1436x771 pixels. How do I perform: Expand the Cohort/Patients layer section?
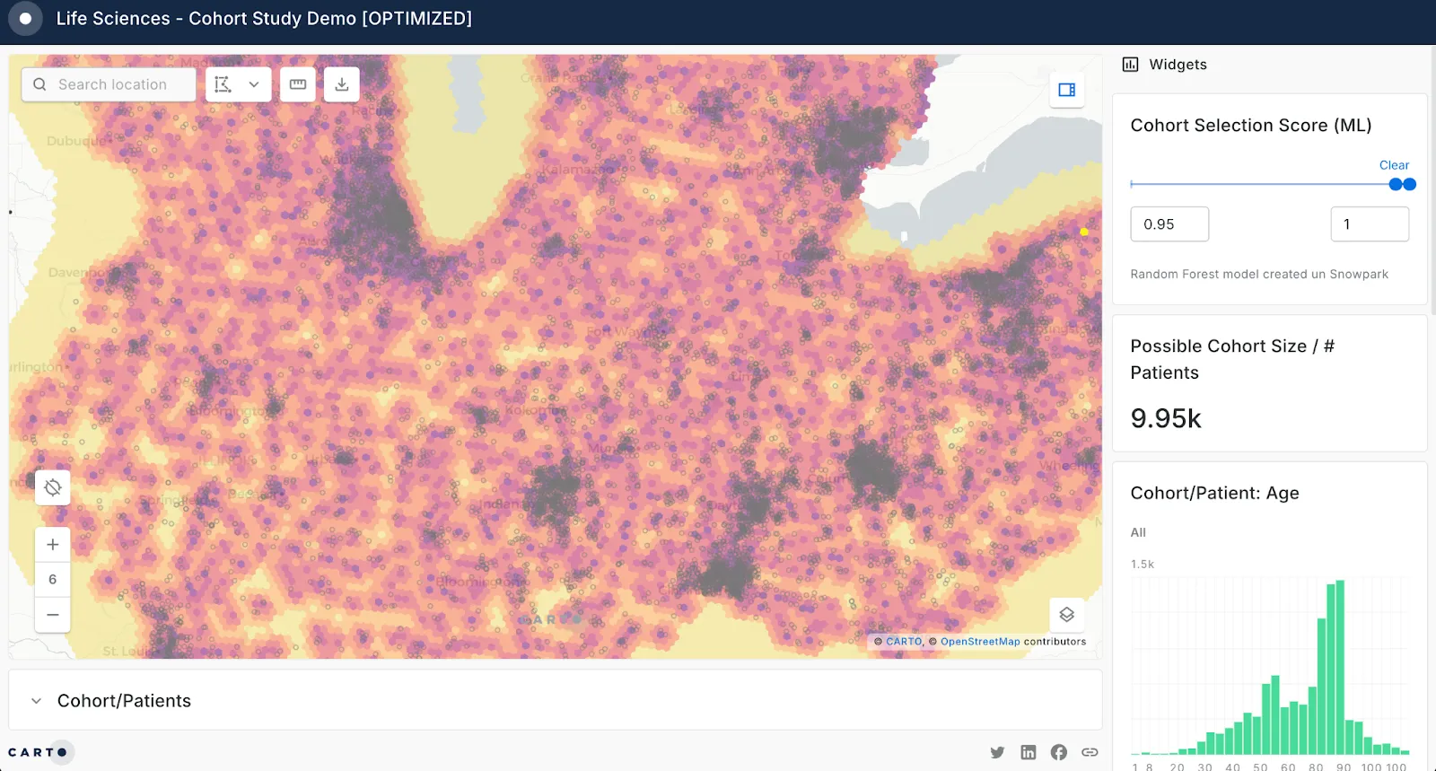coord(37,701)
